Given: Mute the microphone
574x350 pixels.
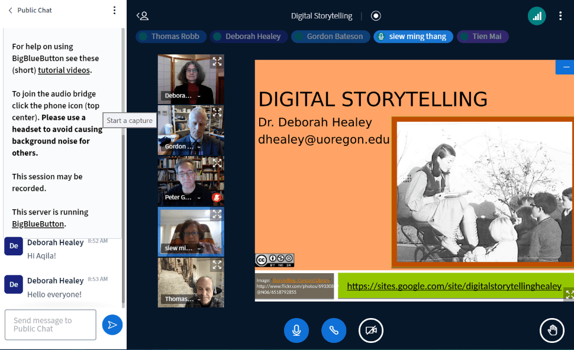Looking at the screenshot, I should 296,330.
